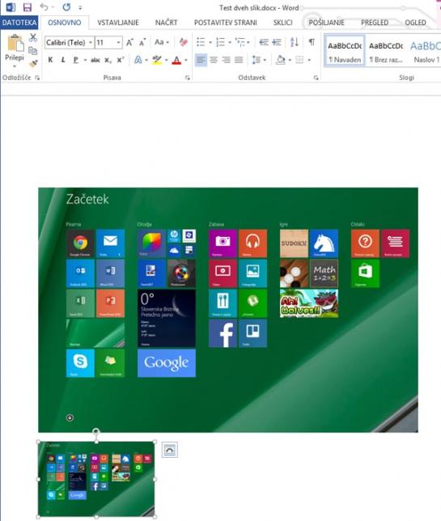The height and width of the screenshot is (521, 441).
Task: Open the POSTAVITEV STRANI tab
Action: point(225,23)
